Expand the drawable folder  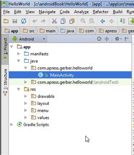click(26, 96)
